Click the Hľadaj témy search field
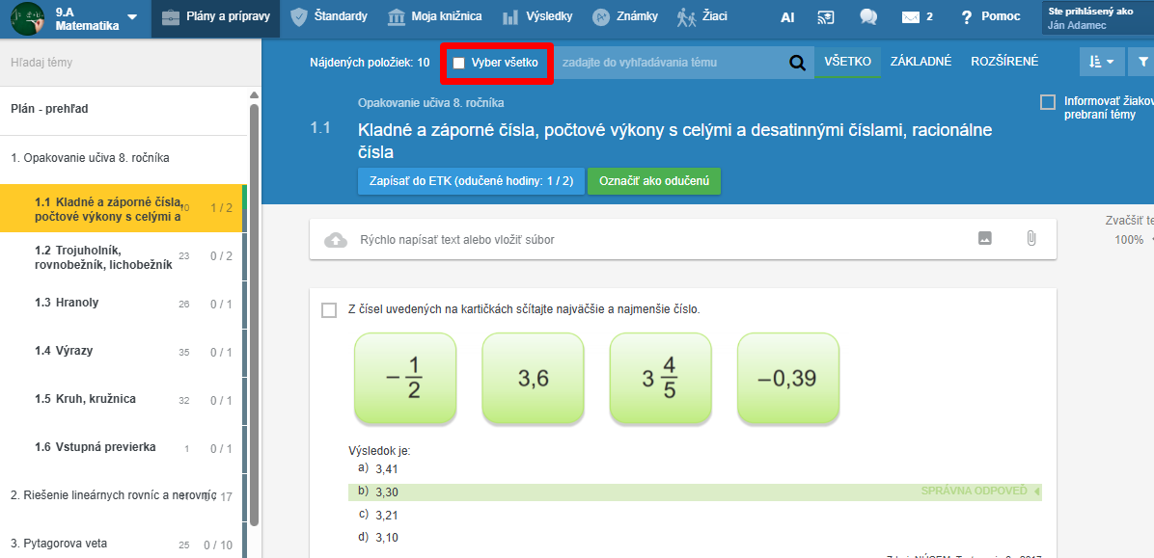1154x558 pixels. pos(131,63)
